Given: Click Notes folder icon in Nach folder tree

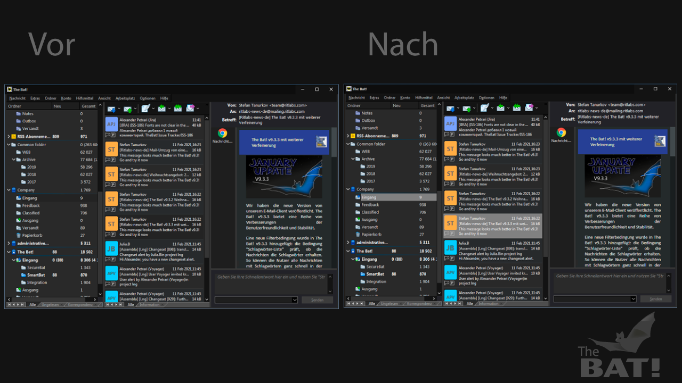Looking at the screenshot, I should tap(358, 113).
